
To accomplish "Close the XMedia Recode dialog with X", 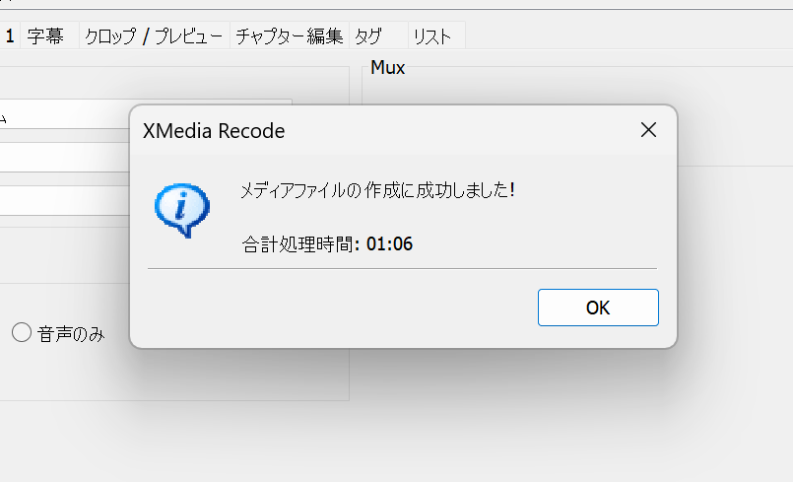I will click(648, 130).
